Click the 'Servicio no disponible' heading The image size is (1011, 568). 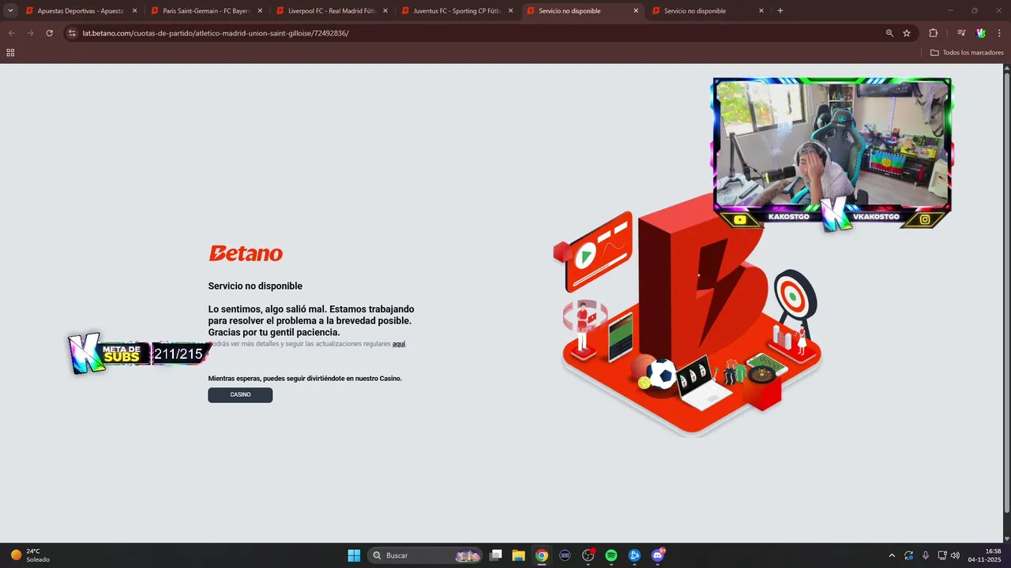click(x=255, y=286)
